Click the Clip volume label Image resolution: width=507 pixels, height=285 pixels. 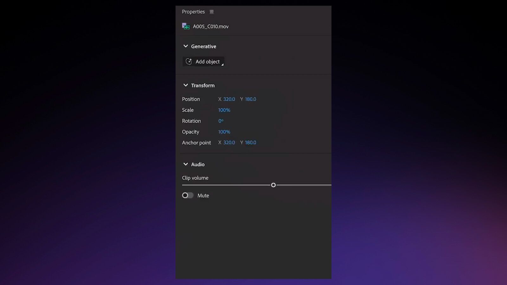pos(195,178)
